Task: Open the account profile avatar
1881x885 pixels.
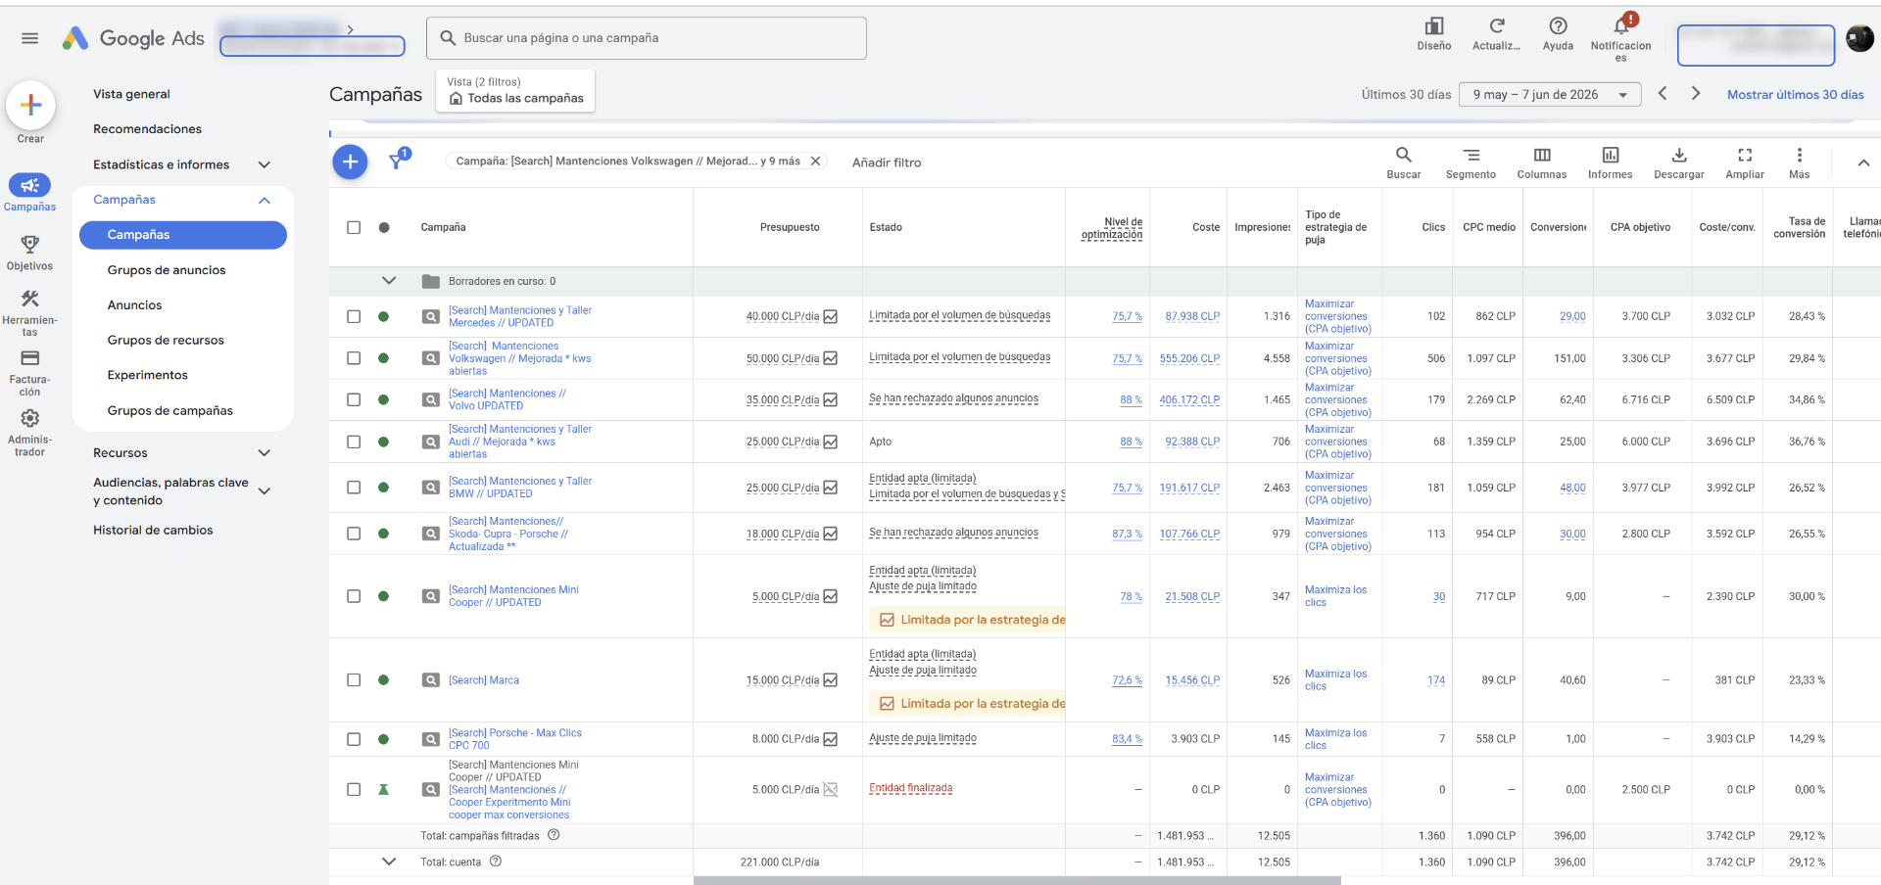Action: (1859, 38)
